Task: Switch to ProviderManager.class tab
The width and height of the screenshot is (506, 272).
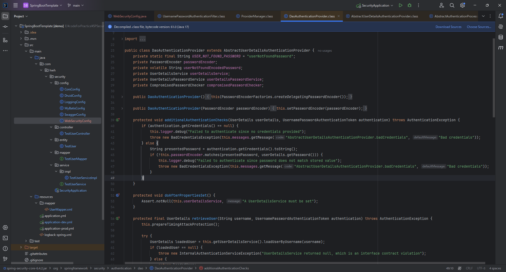Action: [x=255, y=16]
